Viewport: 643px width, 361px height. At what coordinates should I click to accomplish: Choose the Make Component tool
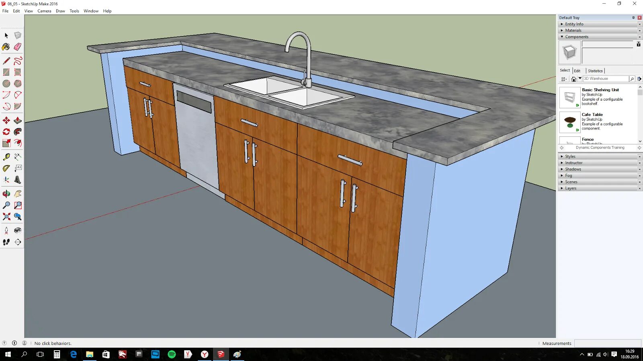(x=18, y=36)
